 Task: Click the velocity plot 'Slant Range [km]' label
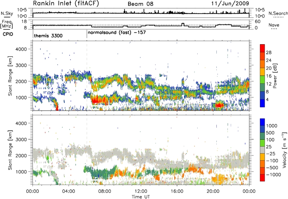(10, 150)
